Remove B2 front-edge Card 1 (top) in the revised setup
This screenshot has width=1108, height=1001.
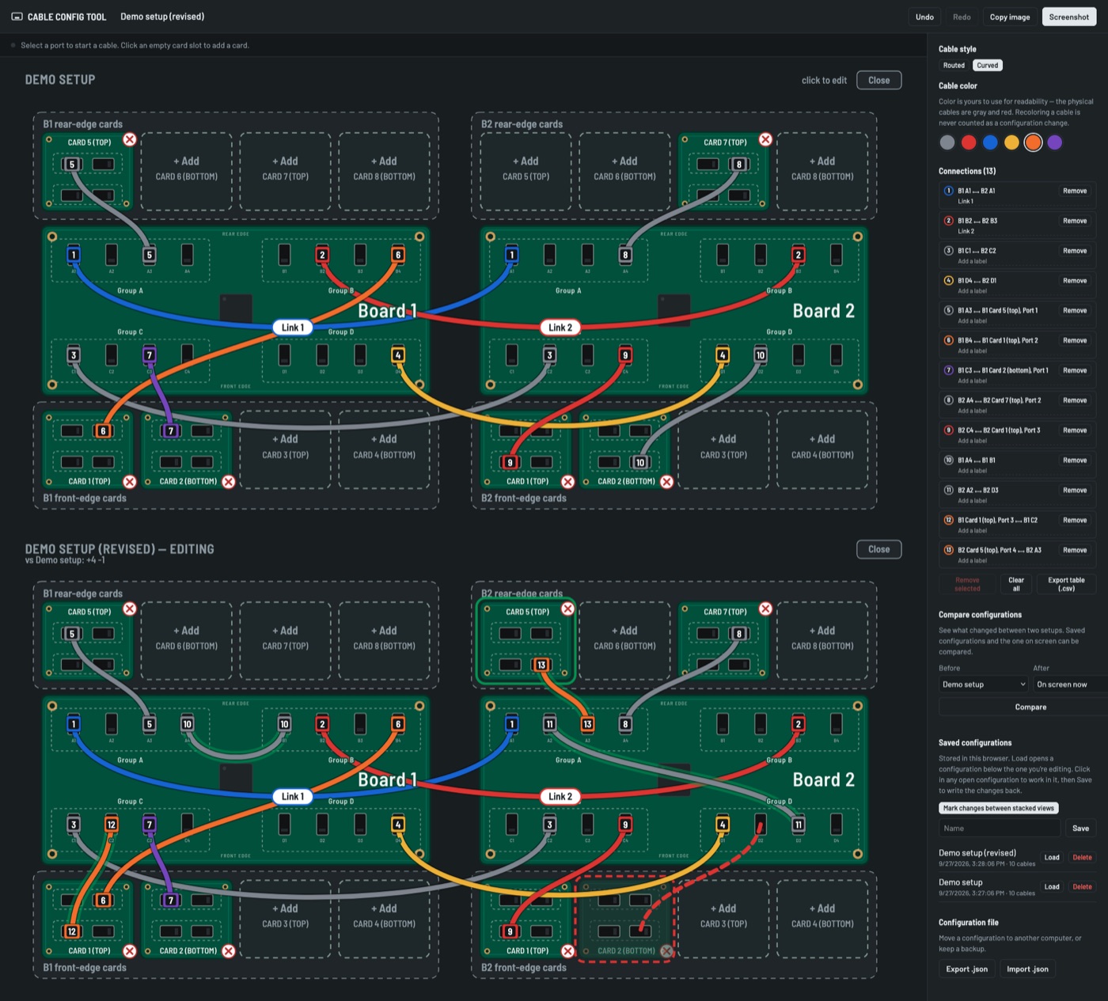[x=567, y=951]
